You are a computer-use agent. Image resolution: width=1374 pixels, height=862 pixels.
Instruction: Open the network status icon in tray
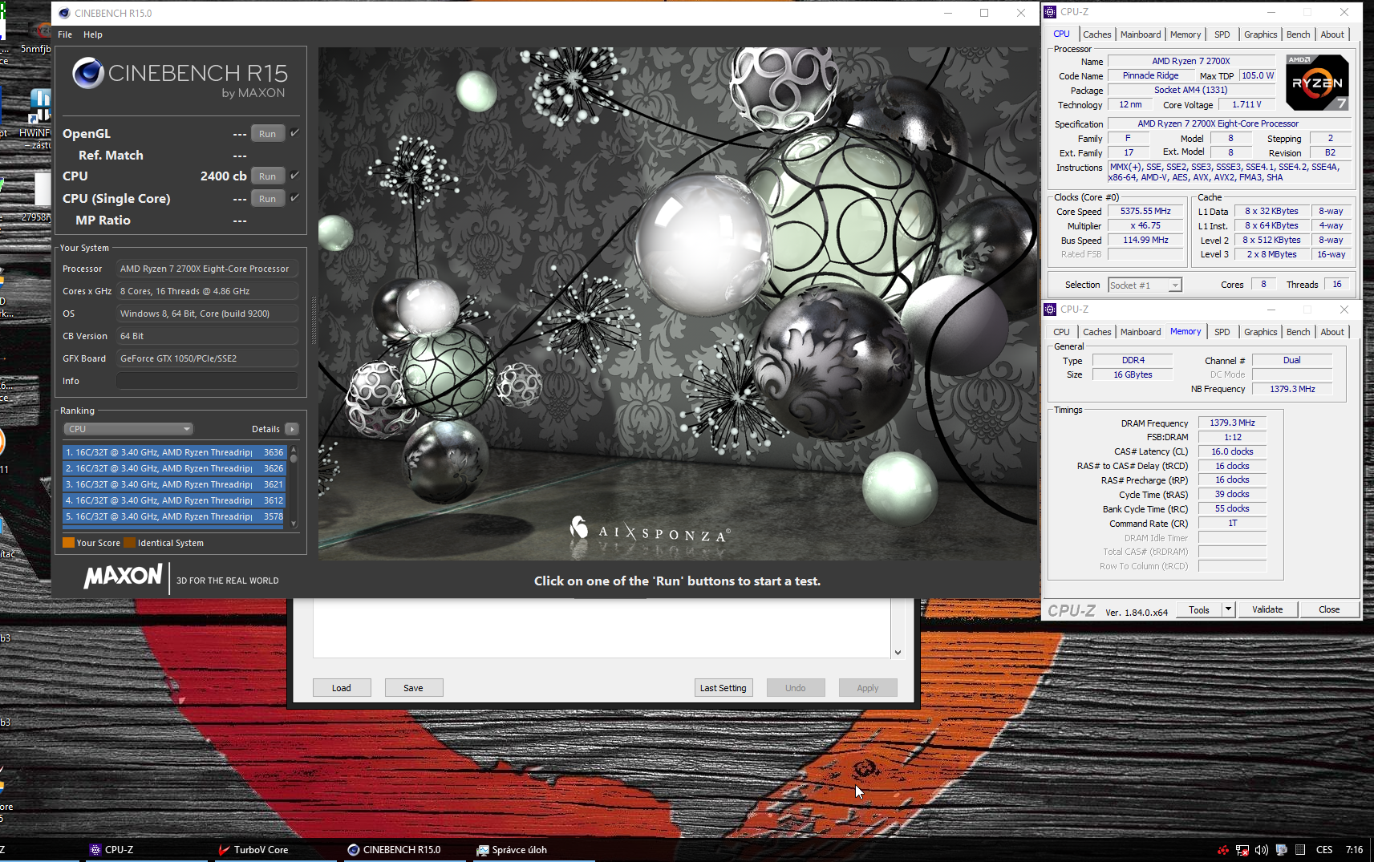coord(1242,850)
